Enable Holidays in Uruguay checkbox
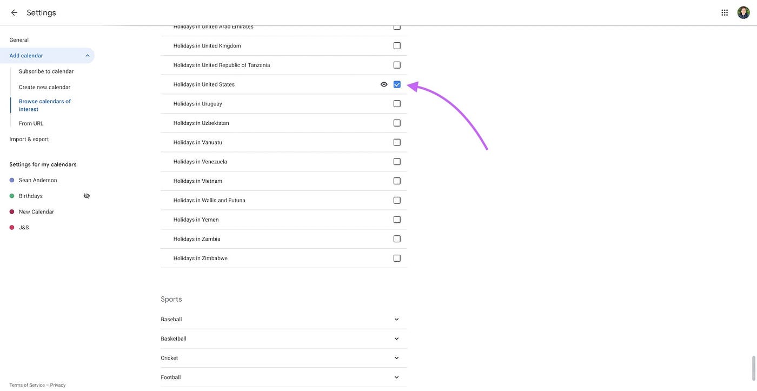This screenshot has width=757, height=391. pos(397,104)
